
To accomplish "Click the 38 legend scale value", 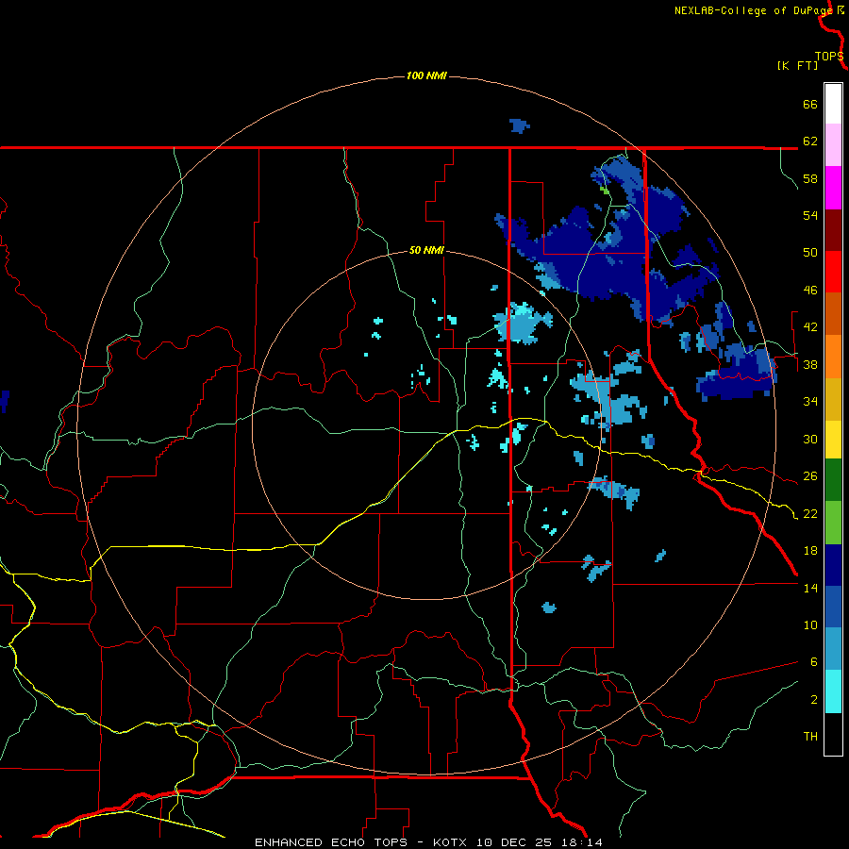I will pyautogui.click(x=810, y=364).
